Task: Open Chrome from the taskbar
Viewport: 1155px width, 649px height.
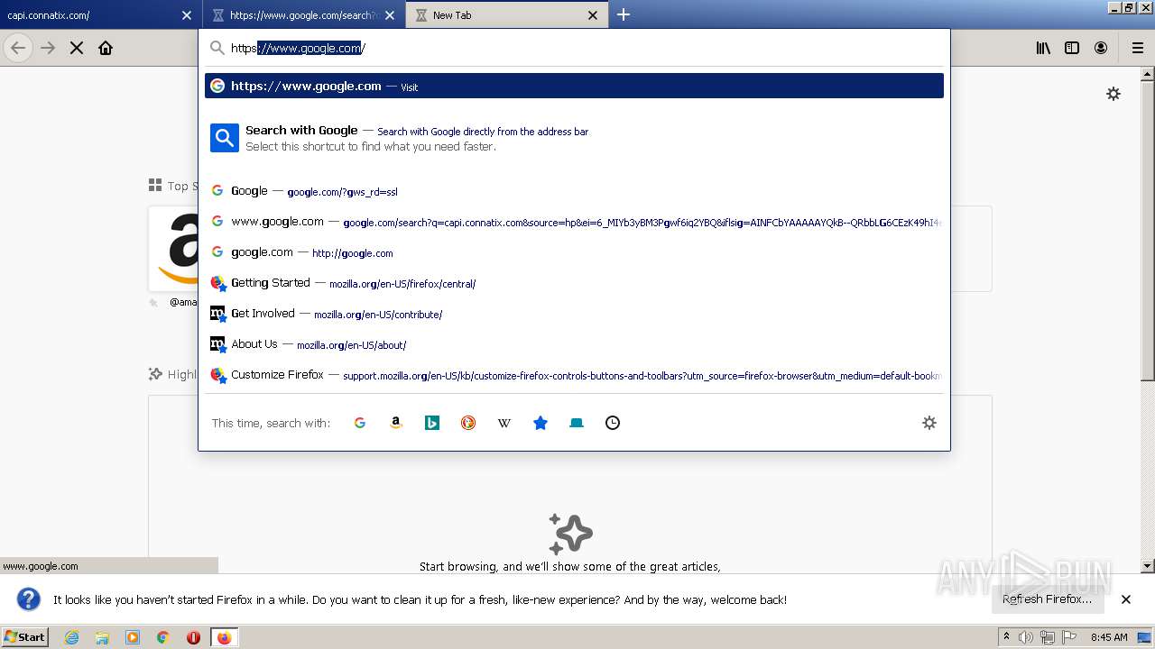Action: pos(162,637)
